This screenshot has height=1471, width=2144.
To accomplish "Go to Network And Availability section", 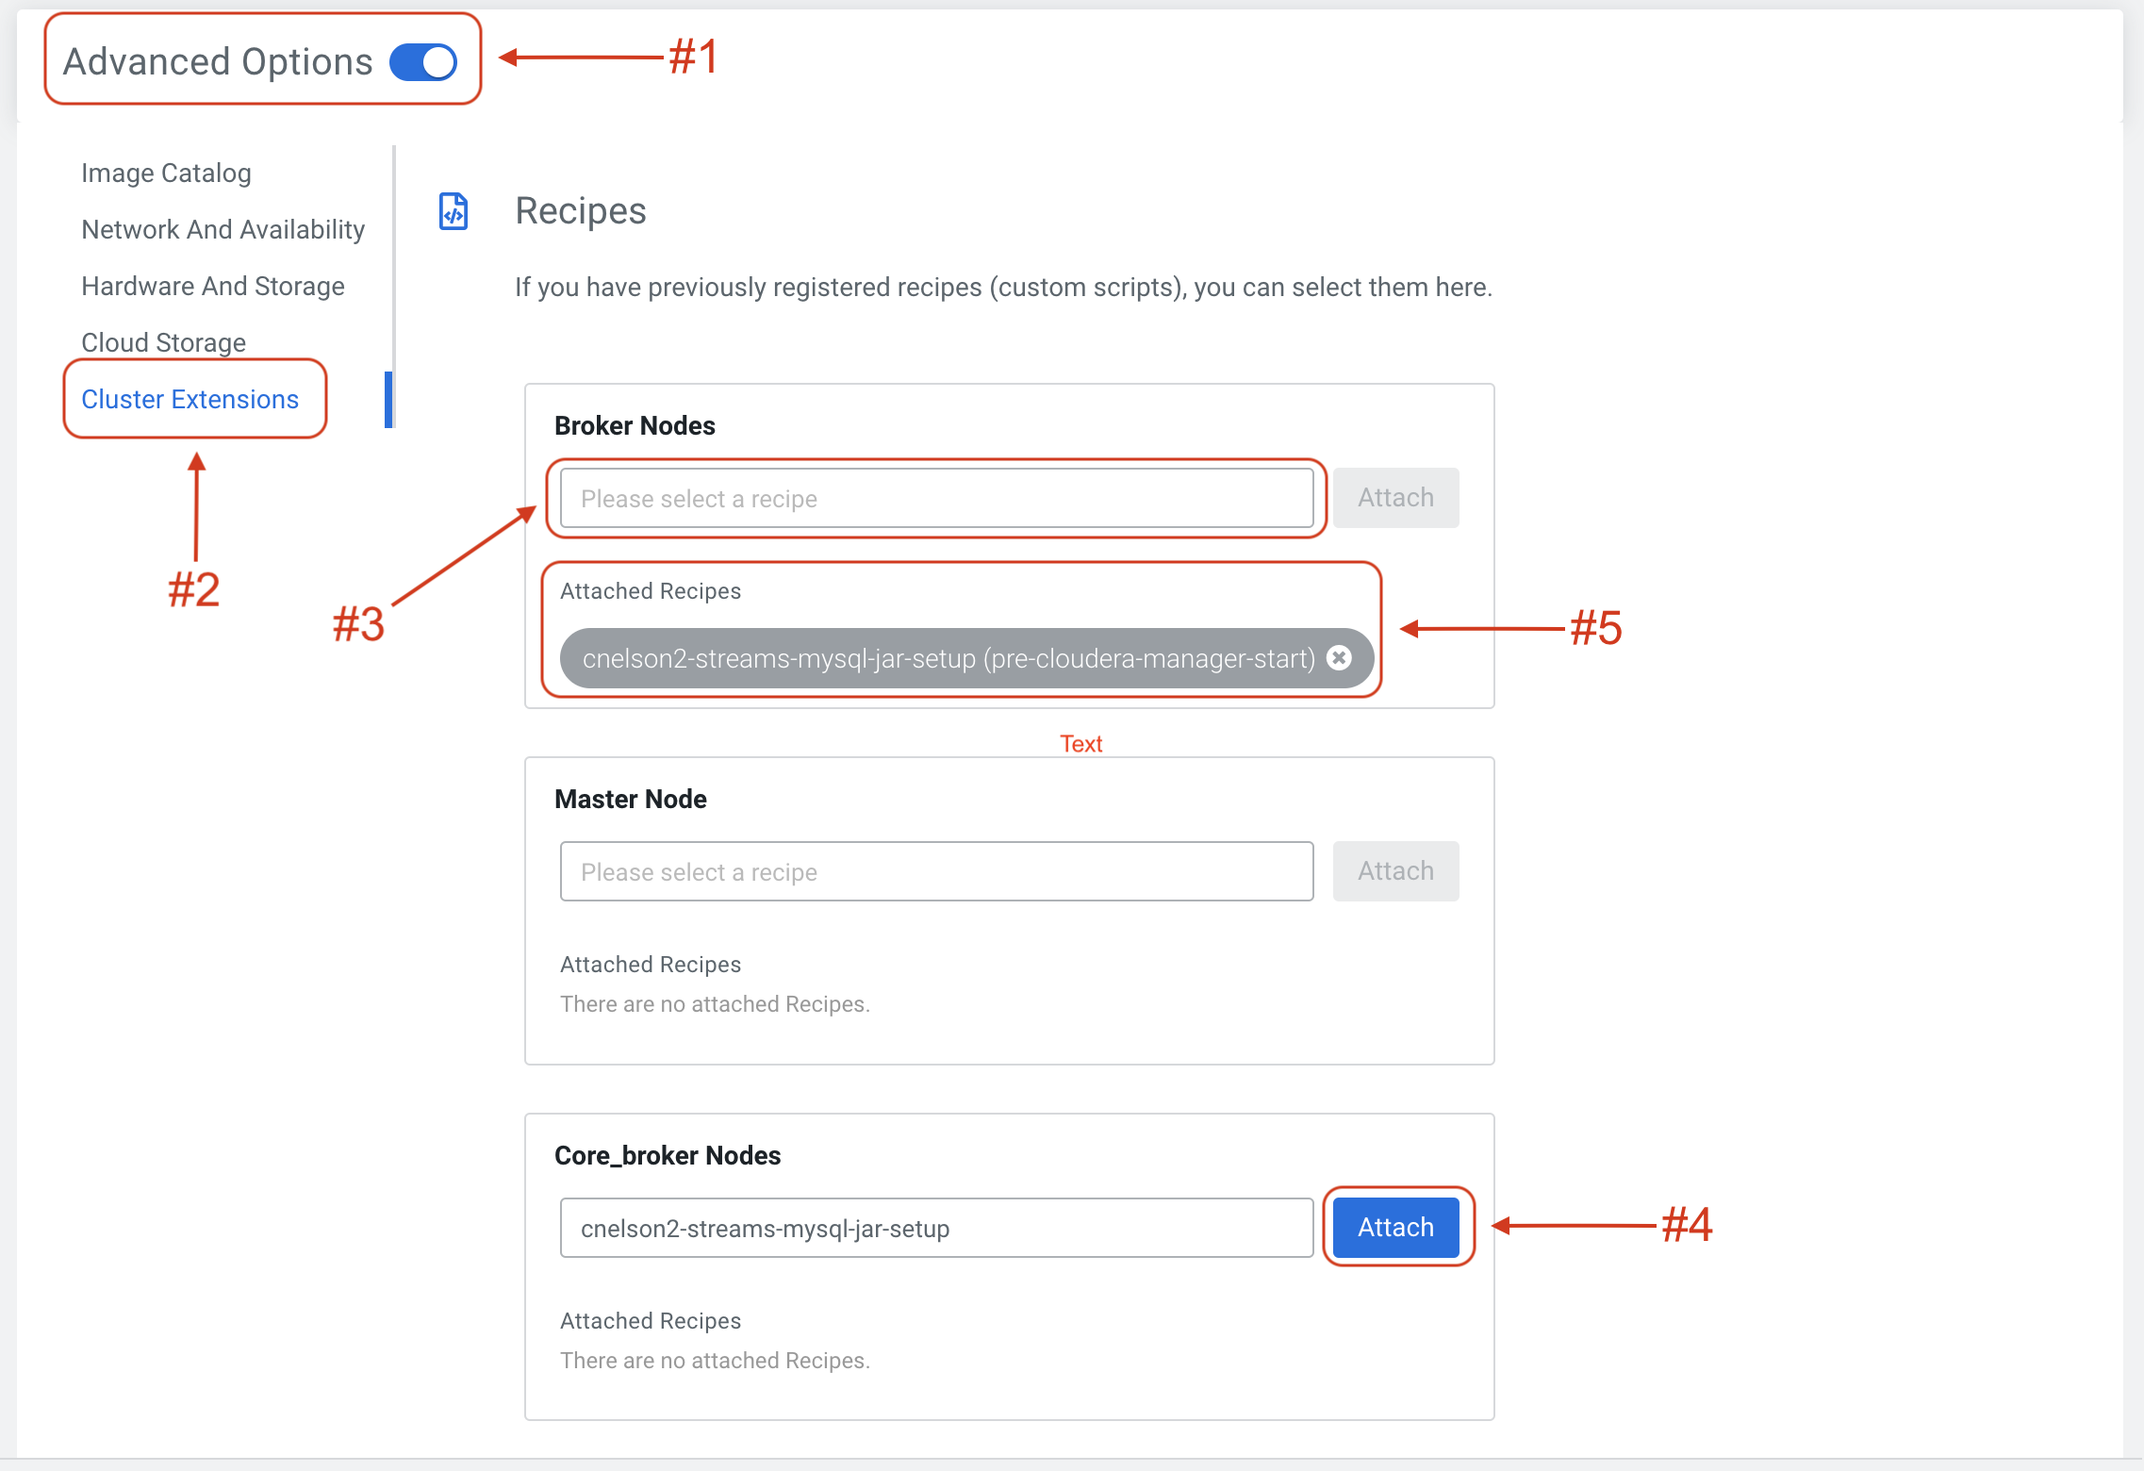I will 223,230.
